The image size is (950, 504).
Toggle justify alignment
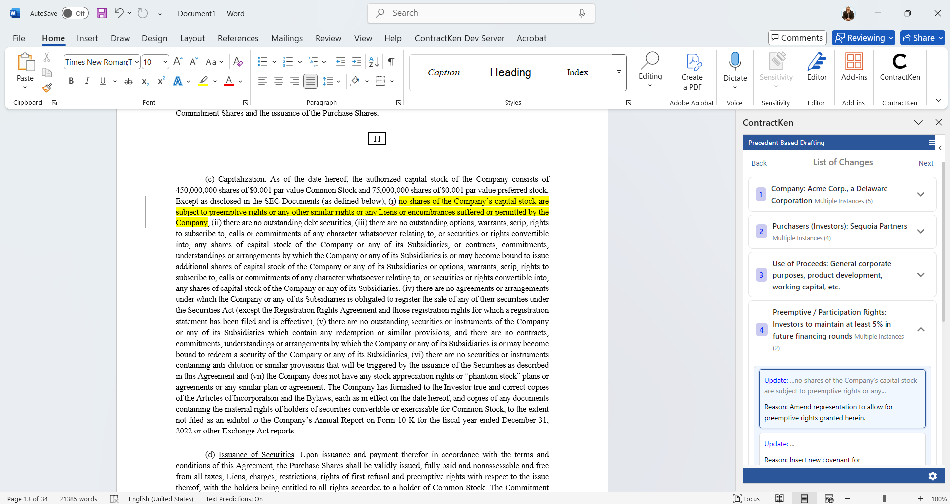311,81
